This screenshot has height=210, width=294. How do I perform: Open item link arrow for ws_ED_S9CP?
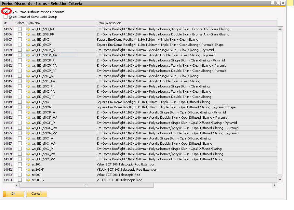[28, 45]
